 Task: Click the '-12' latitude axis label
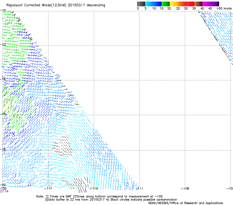click(x=3, y=45)
